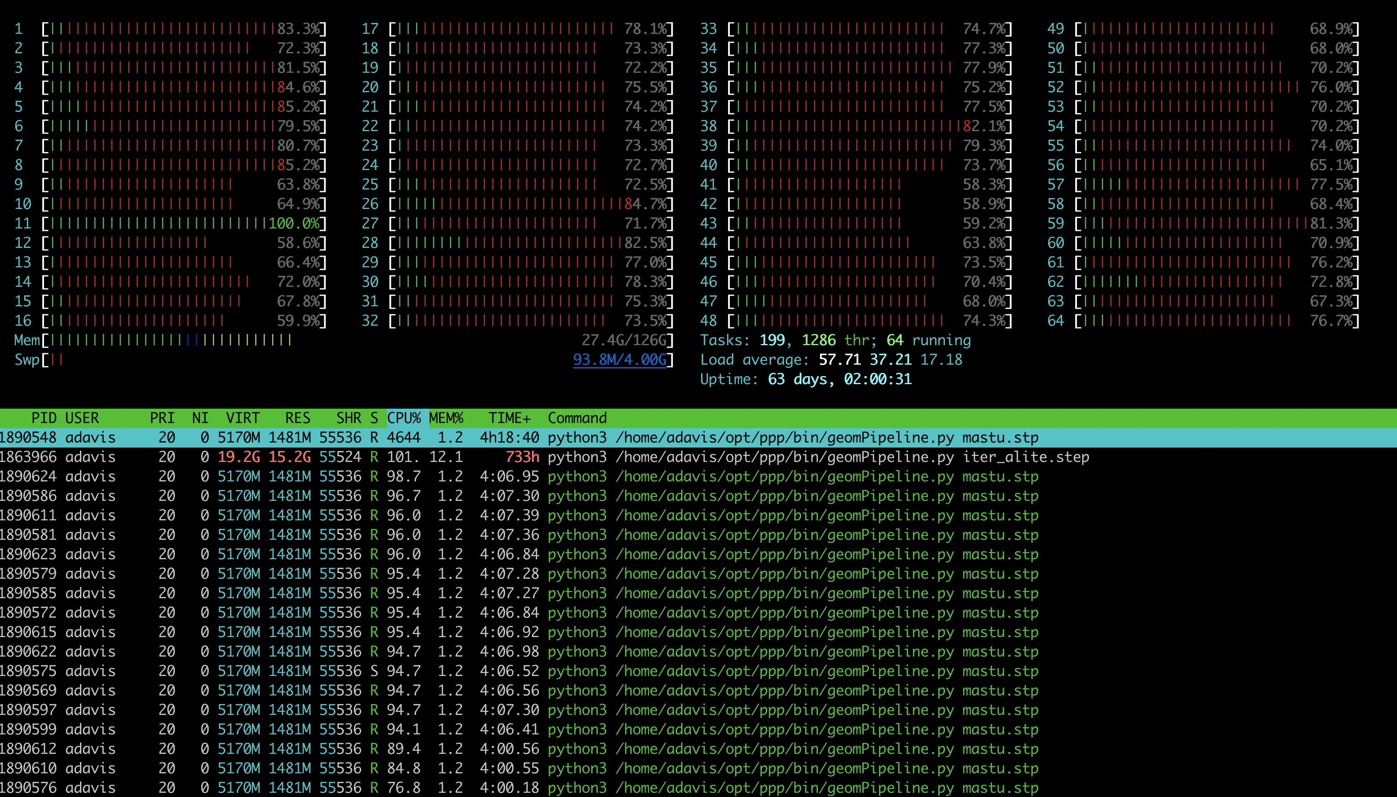1397x797 pixels.
Task: Click the Command column header
Action: pos(577,418)
